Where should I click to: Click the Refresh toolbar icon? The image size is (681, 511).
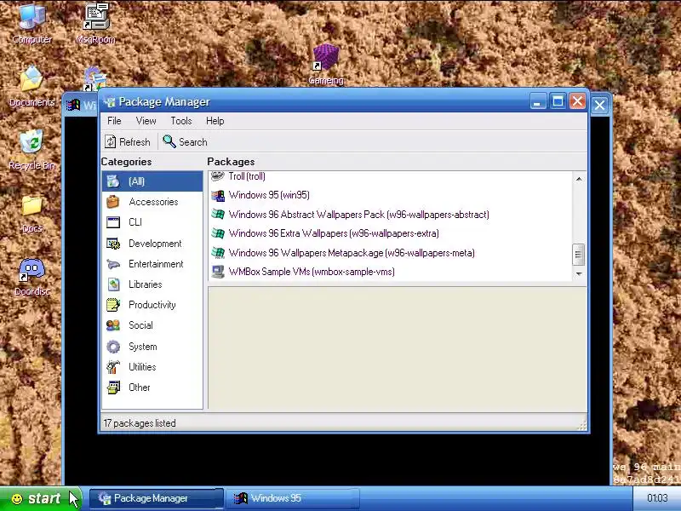111,141
